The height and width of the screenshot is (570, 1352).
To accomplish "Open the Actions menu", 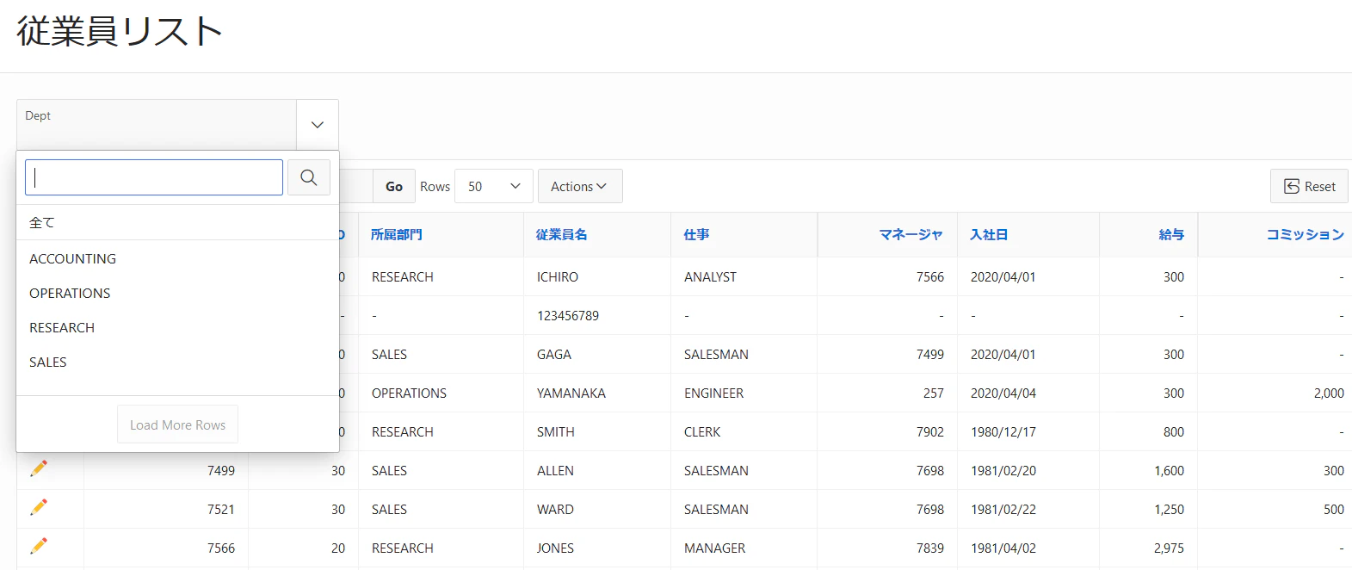I will click(x=580, y=186).
